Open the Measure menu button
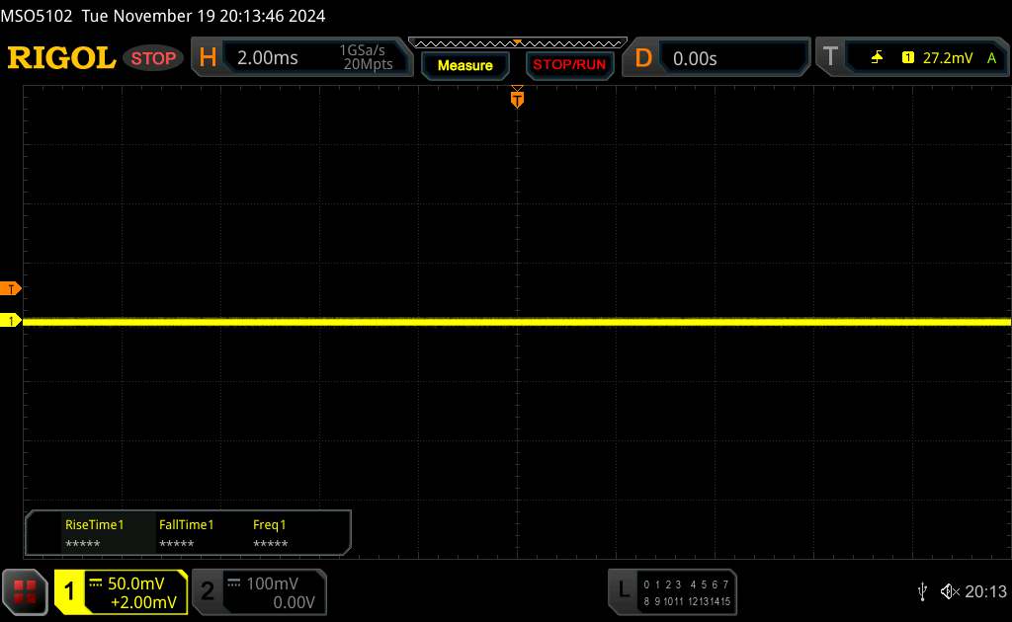Image resolution: width=1012 pixels, height=622 pixels. click(x=464, y=65)
